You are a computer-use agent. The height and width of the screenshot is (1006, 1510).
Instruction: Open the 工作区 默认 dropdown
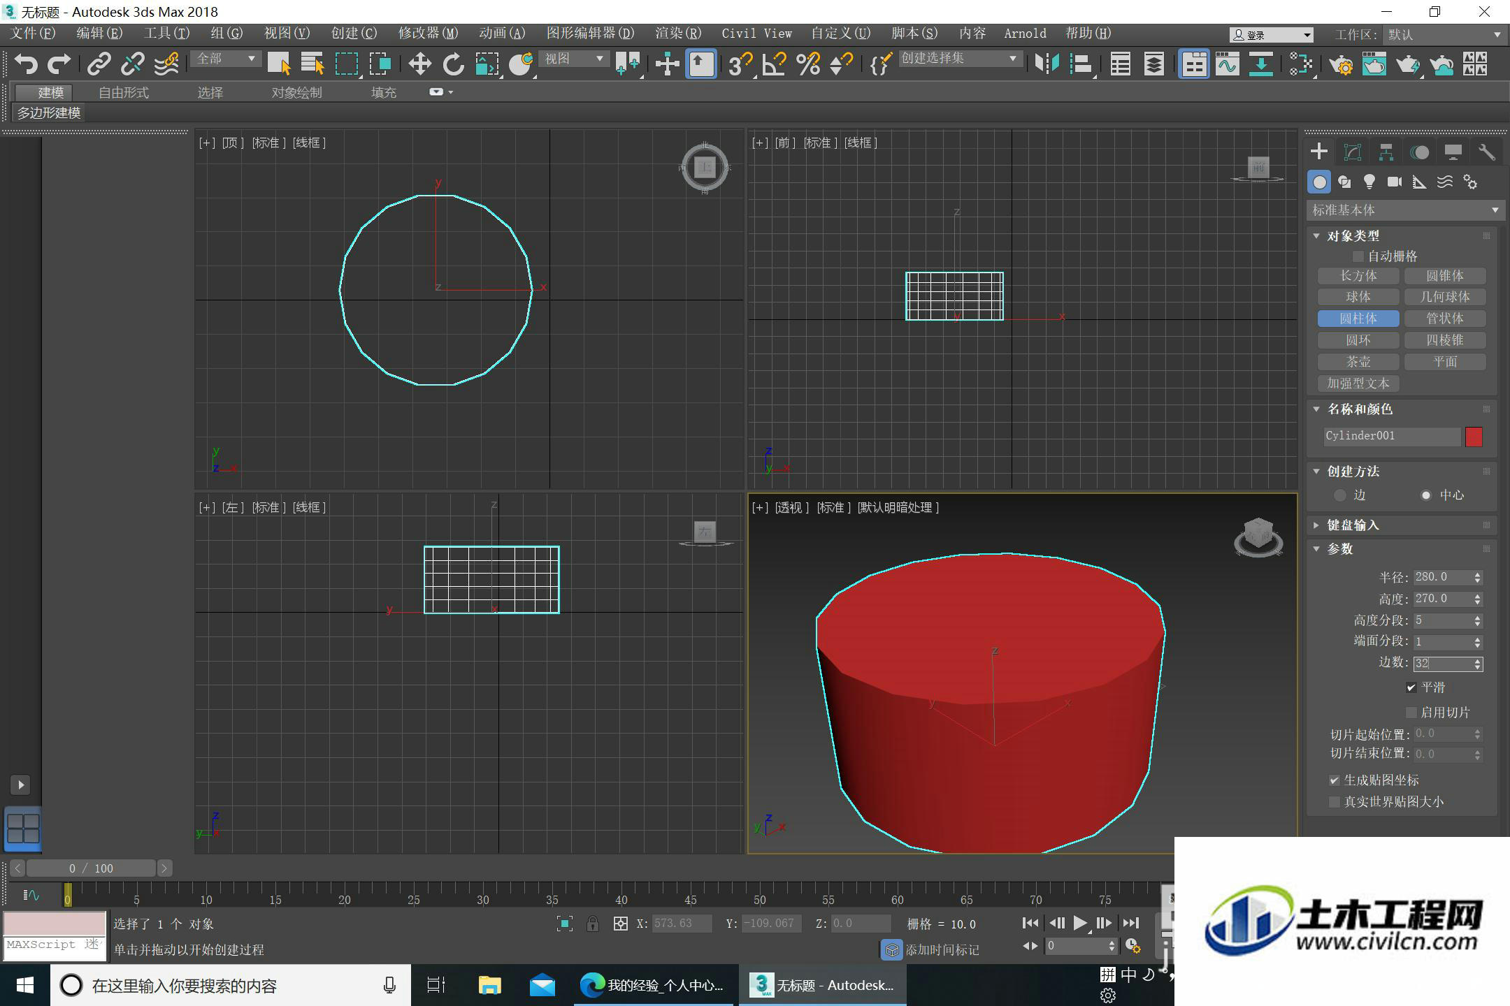1444,34
